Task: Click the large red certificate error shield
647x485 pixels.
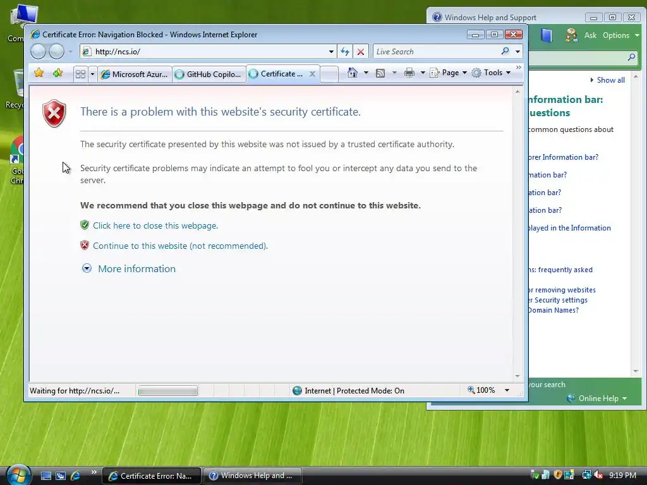Action: tap(54, 114)
